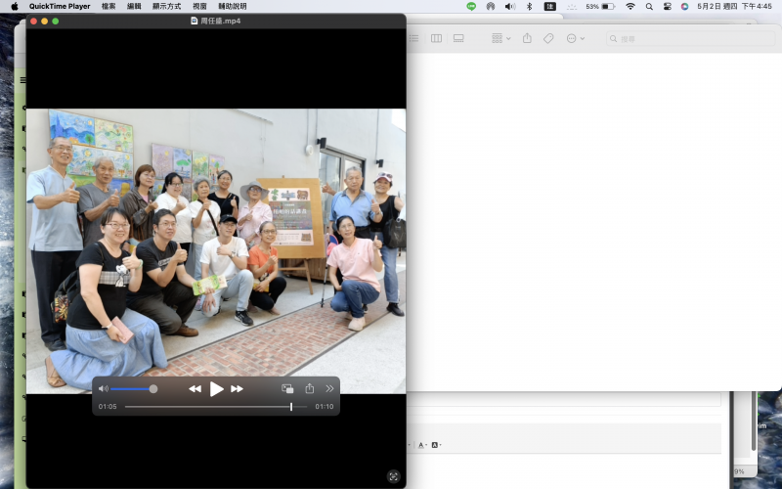Click the rewind button
The width and height of the screenshot is (782, 489).
[195, 388]
